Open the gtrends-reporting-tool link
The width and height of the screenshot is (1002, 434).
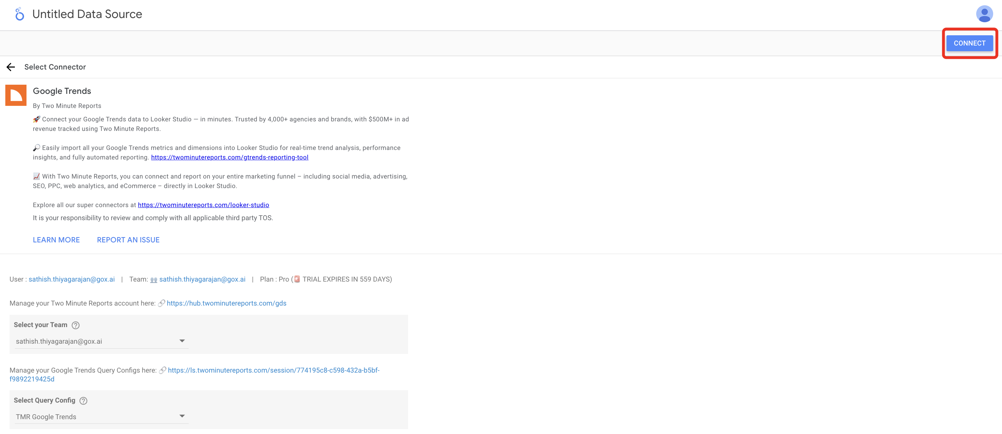pyautogui.click(x=230, y=157)
